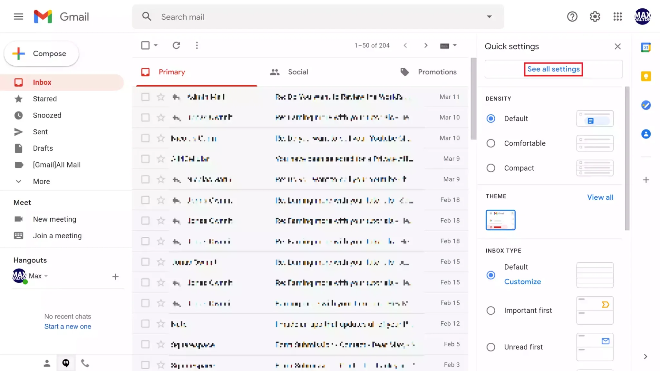Open the Max Dalton account avatar
Viewport: 660px width, 371px height.
(x=642, y=16)
